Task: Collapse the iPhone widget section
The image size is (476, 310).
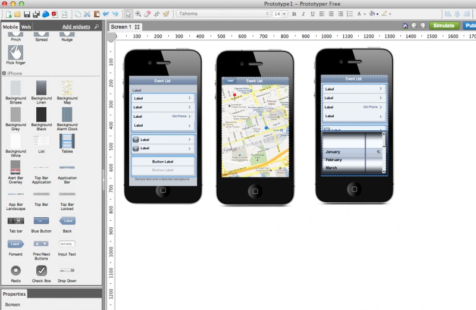Action: coord(4,73)
